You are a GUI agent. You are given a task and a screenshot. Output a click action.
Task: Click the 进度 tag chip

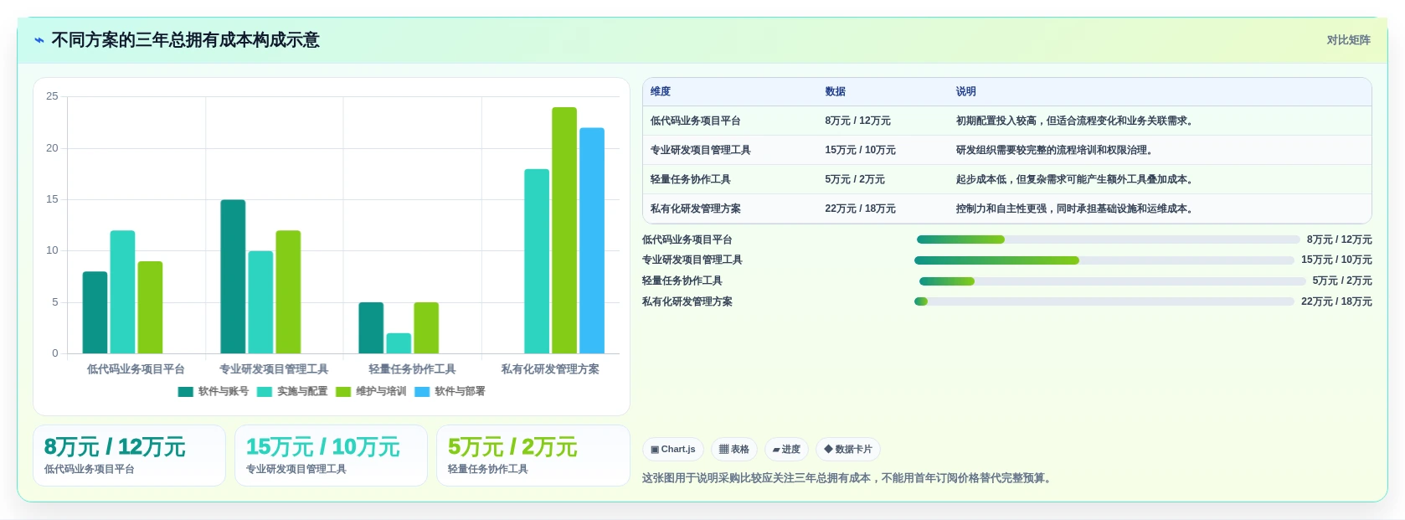[786, 450]
